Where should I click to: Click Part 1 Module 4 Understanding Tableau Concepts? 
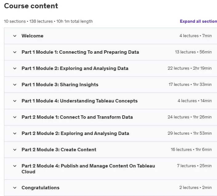80,101
